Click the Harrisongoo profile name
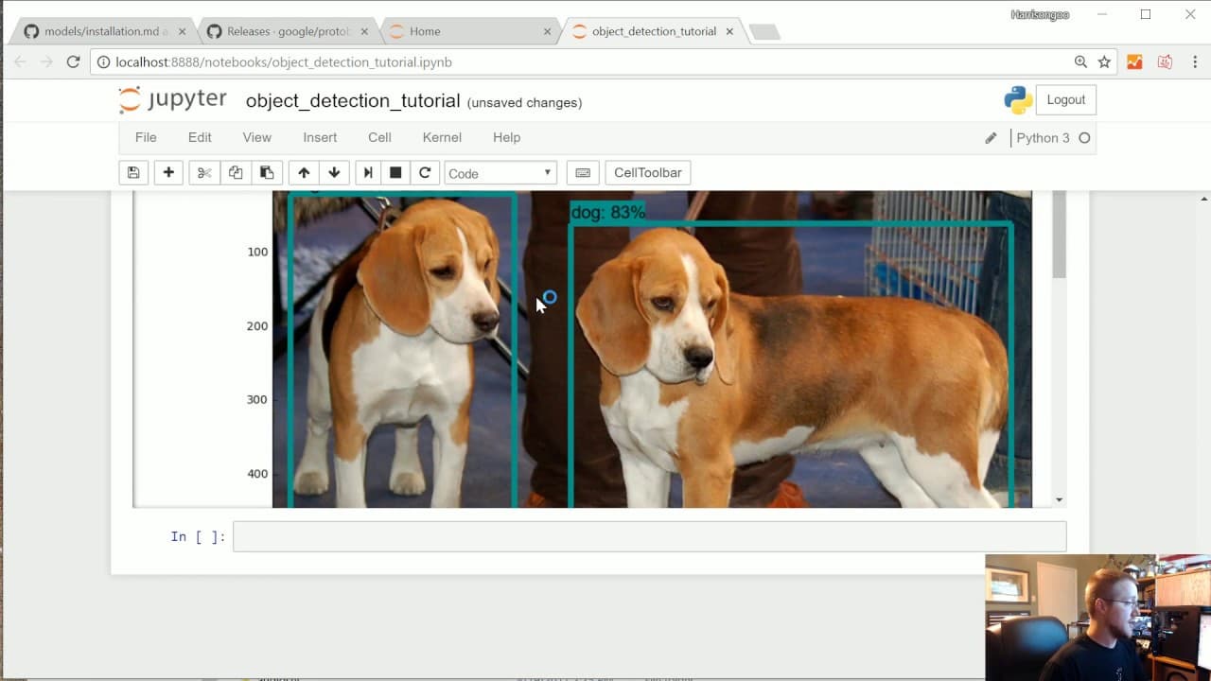 [x=1040, y=14]
